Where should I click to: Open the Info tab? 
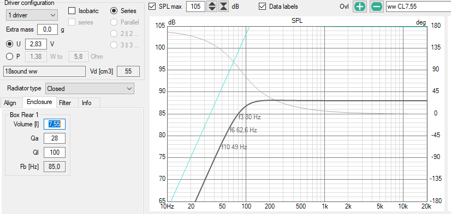click(87, 103)
